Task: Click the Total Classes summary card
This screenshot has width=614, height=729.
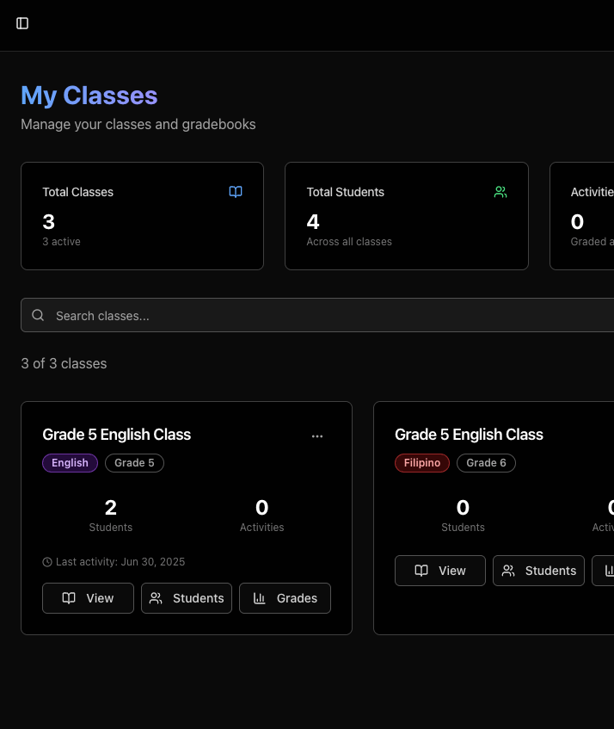Action: tap(142, 216)
